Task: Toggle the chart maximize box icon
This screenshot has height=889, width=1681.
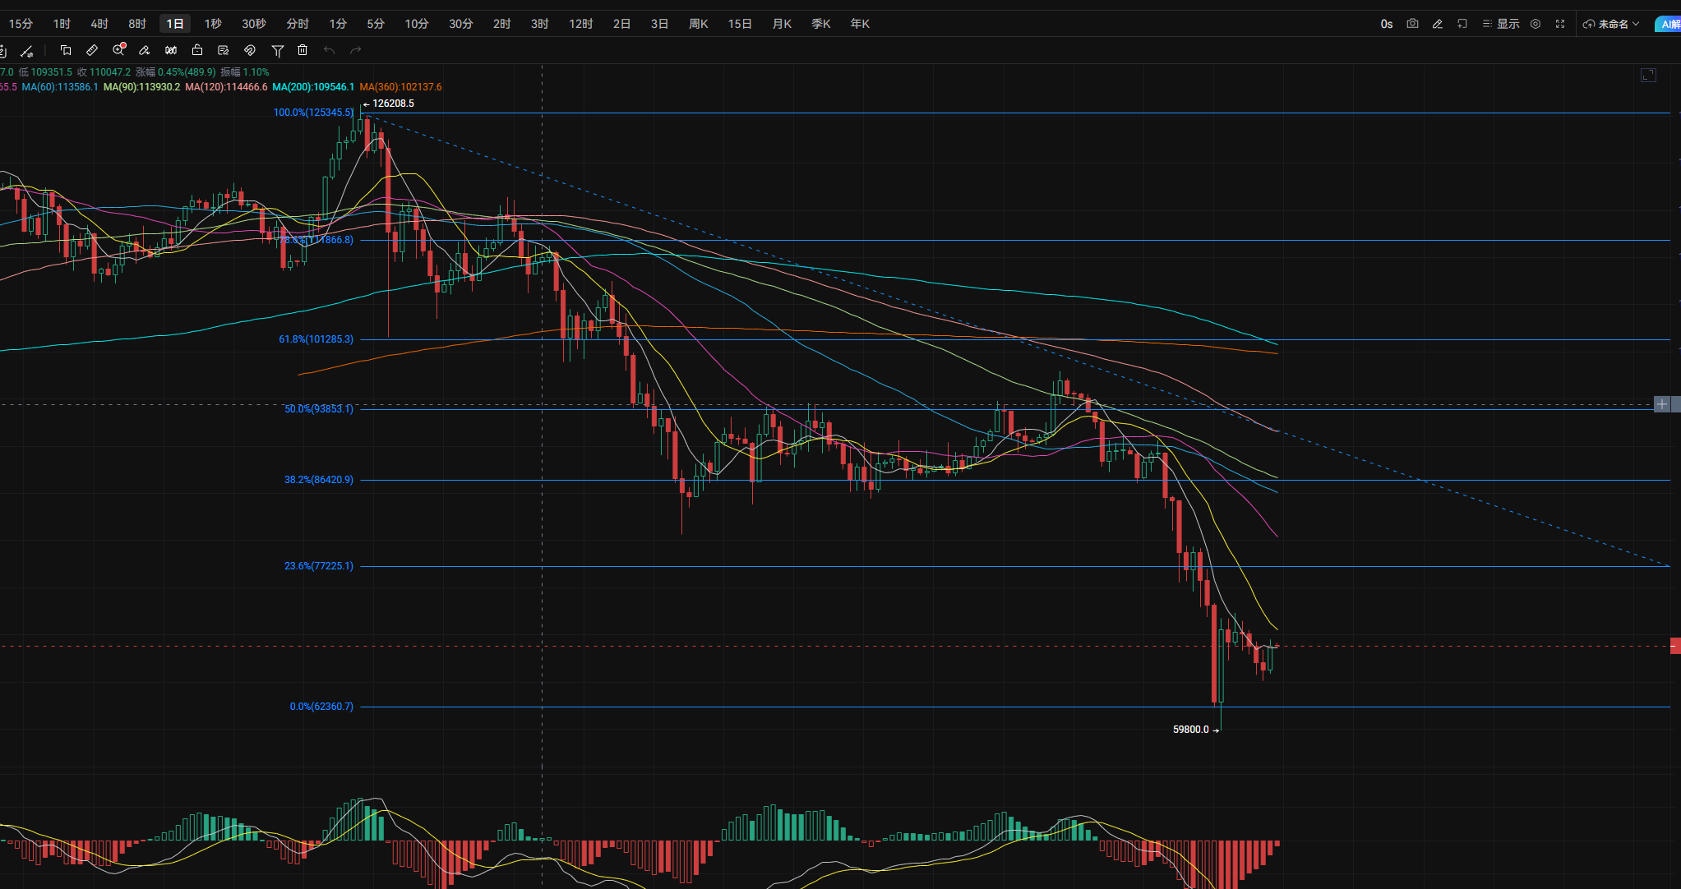Action: coord(1648,76)
